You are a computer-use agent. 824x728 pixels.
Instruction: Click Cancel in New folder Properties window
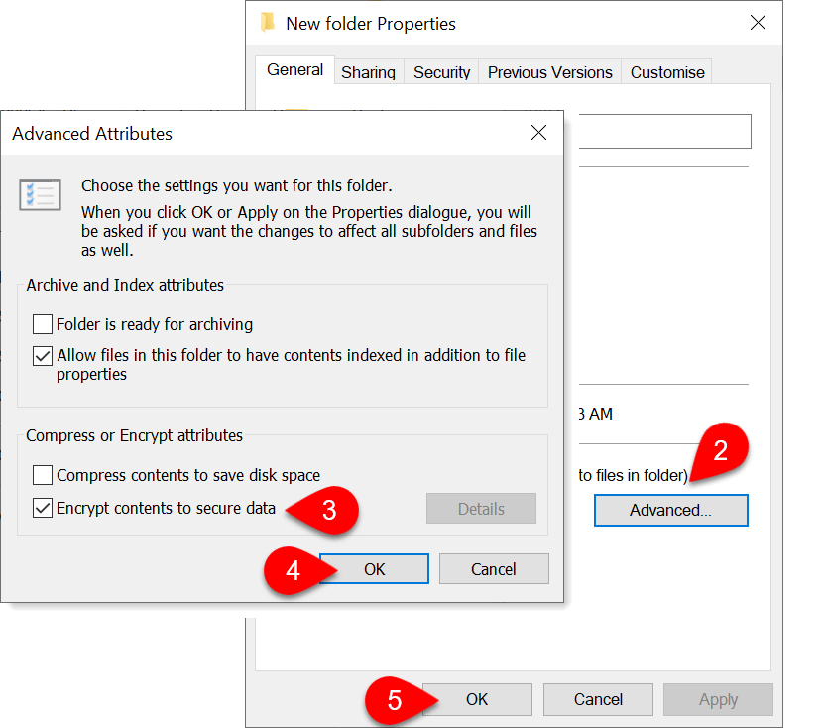click(598, 699)
